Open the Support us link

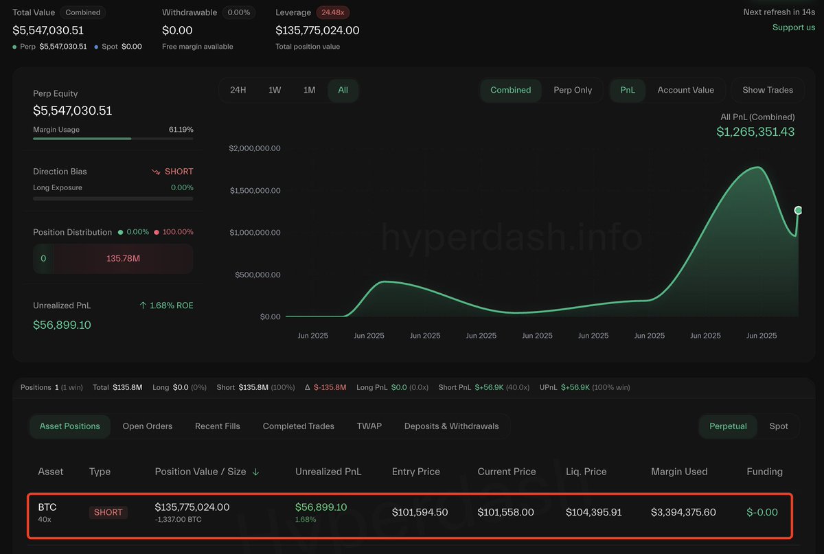point(794,27)
